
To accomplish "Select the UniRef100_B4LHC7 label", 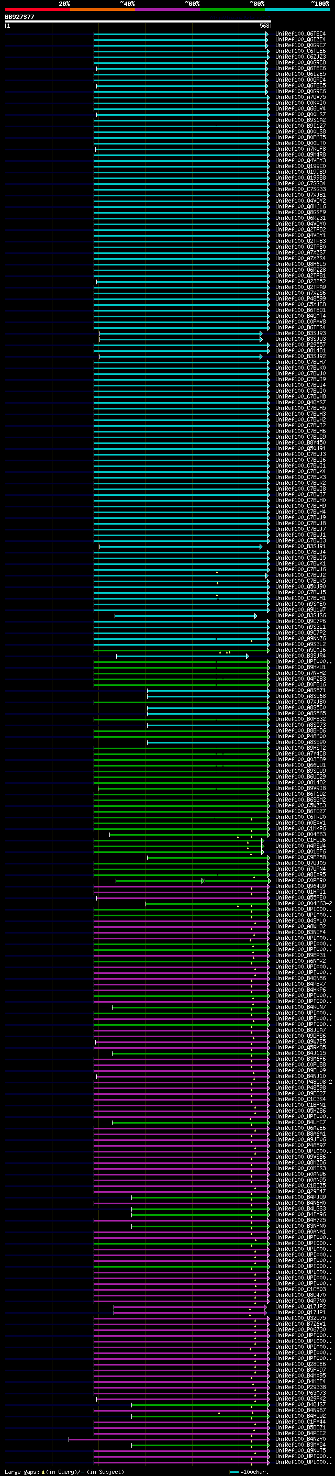I will pyautogui.click(x=300, y=1123).
